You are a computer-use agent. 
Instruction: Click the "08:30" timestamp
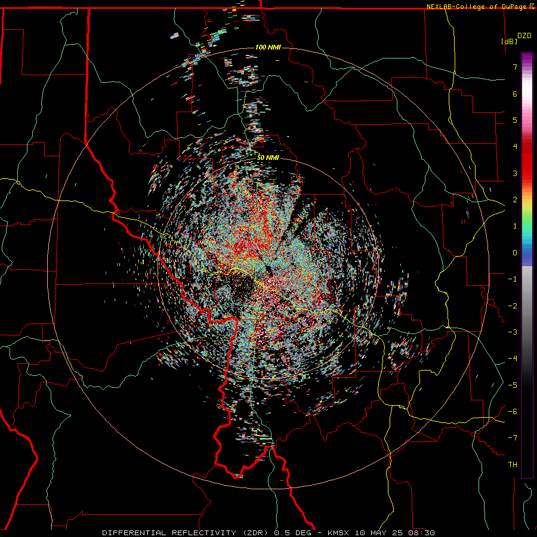(422, 533)
